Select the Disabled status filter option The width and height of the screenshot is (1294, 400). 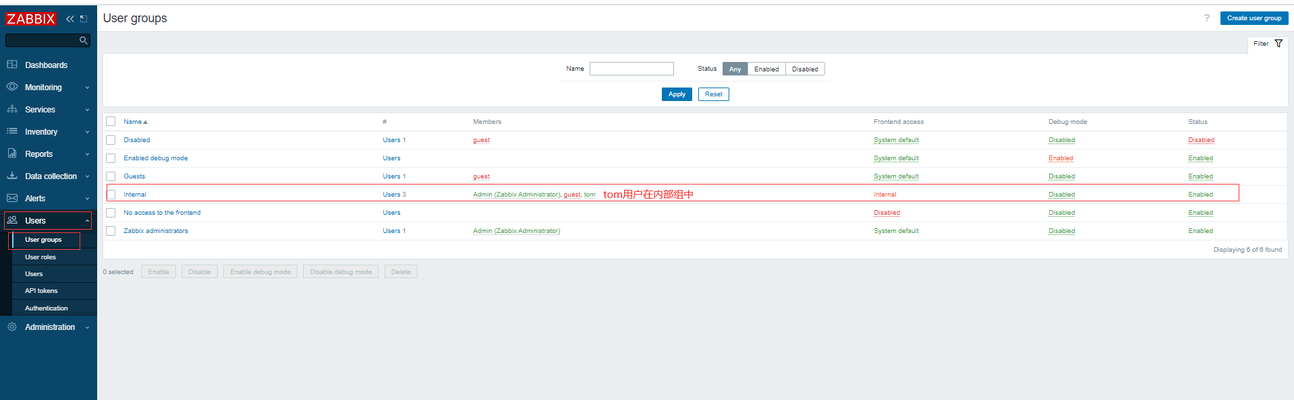805,69
